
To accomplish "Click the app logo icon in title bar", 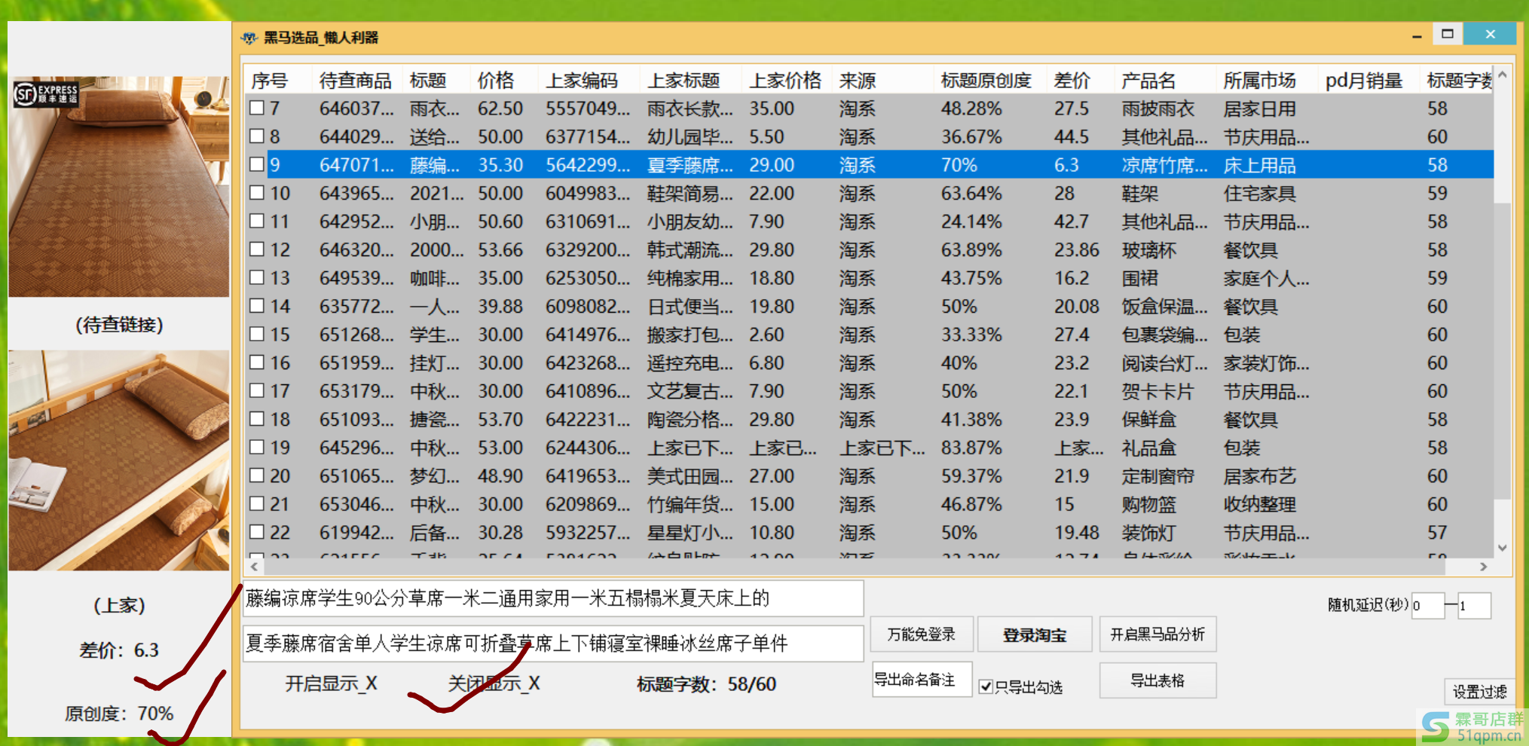I will (x=249, y=38).
